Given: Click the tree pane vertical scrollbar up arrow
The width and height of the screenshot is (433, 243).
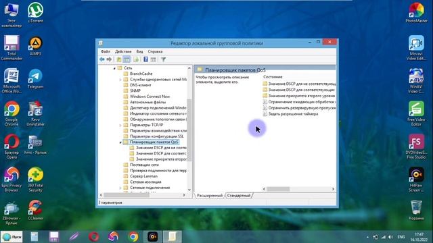Looking at the screenshot, I should pos(189,68).
